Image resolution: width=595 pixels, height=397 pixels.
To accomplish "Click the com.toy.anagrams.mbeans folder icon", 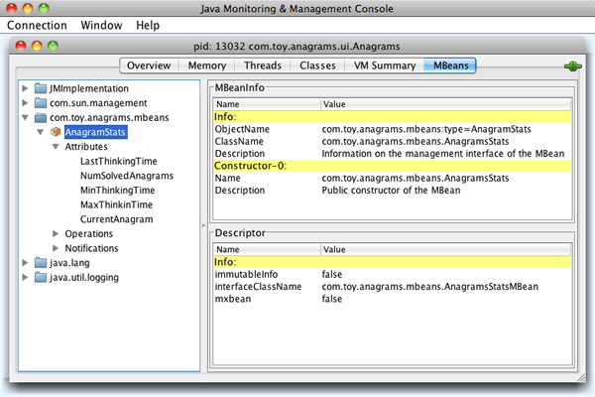I will tap(41, 117).
